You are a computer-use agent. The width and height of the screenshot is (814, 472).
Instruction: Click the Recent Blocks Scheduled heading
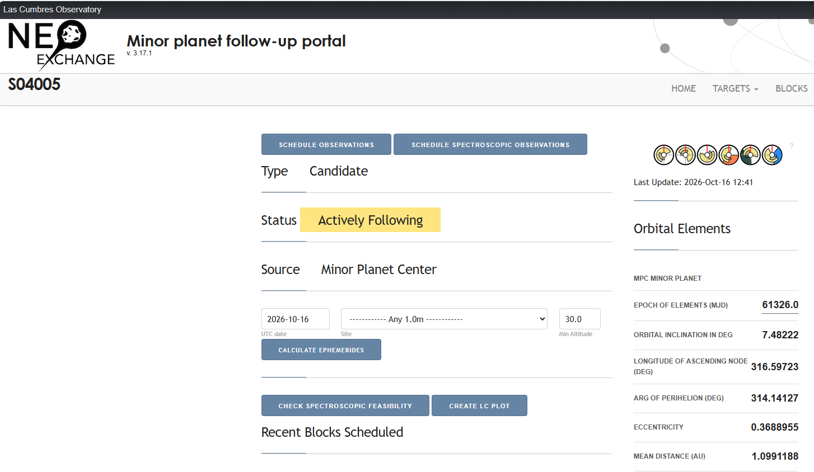pos(332,432)
